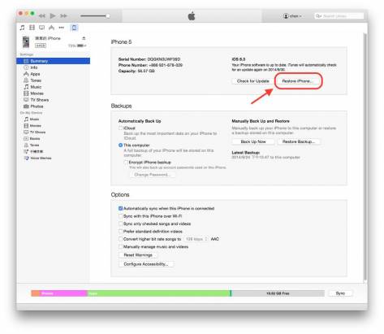The width and height of the screenshot is (384, 334).
Task: Open the Music library icon
Action: [22, 28]
